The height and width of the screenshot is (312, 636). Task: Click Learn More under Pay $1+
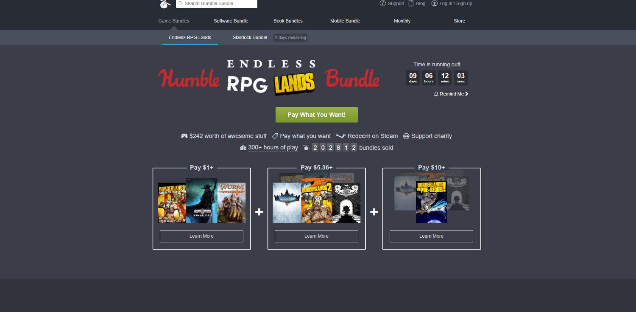pos(201,236)
